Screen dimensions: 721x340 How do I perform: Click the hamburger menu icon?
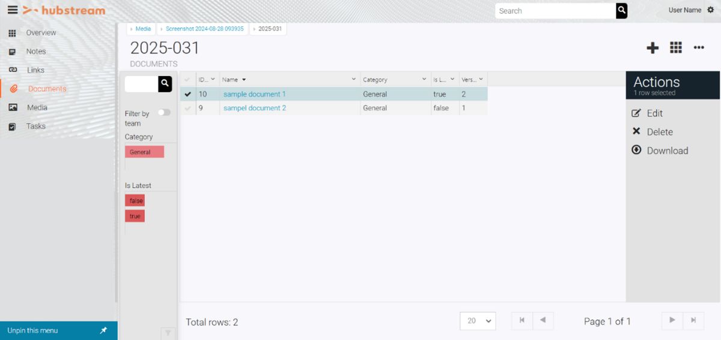[x=12, y=10]
